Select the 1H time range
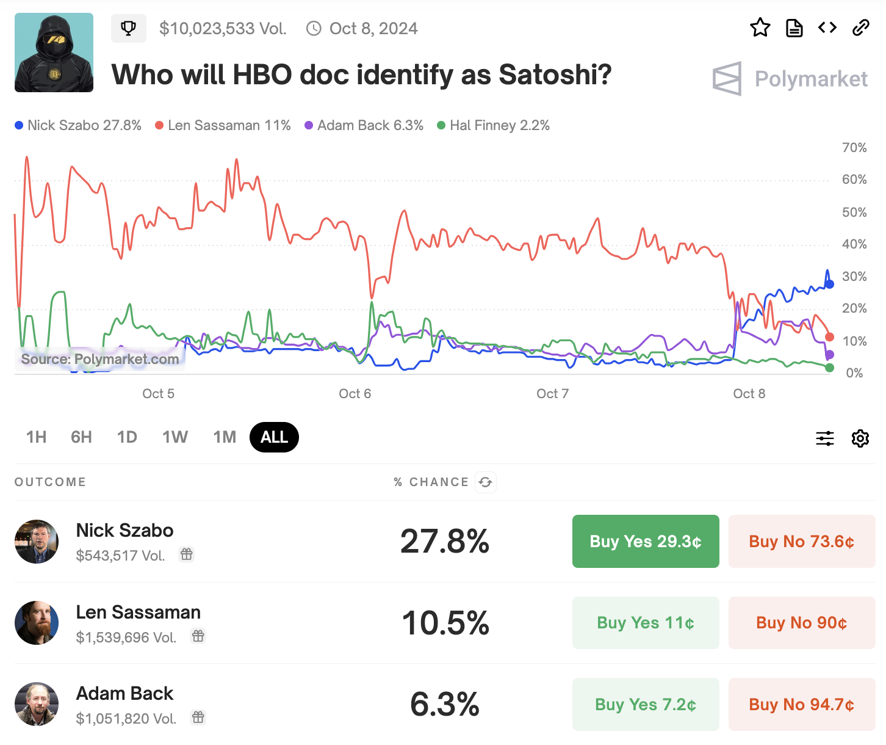This screenshot has width=886, height=745. pyautogui.click(x=37, y=437)
